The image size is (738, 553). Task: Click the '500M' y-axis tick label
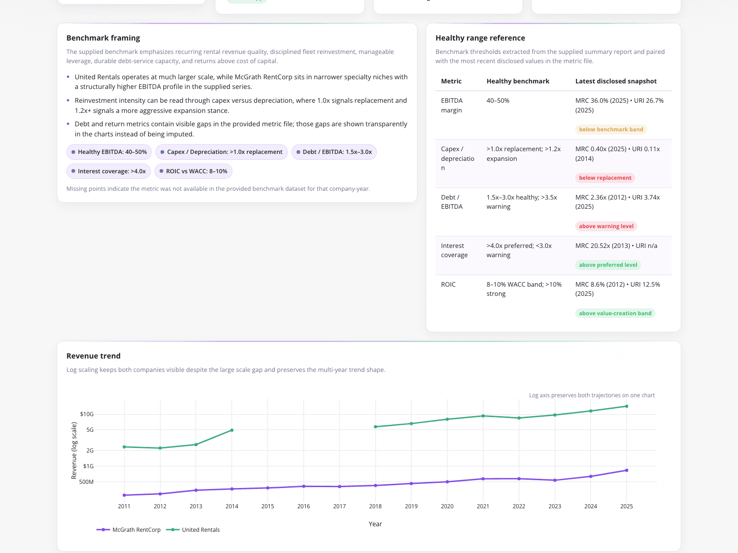(86, 482)
